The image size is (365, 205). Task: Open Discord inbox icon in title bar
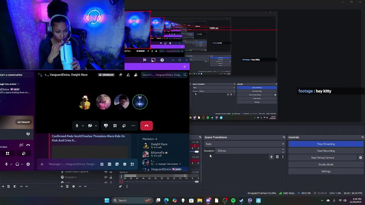pyautogui.click(x=153, y=60)
